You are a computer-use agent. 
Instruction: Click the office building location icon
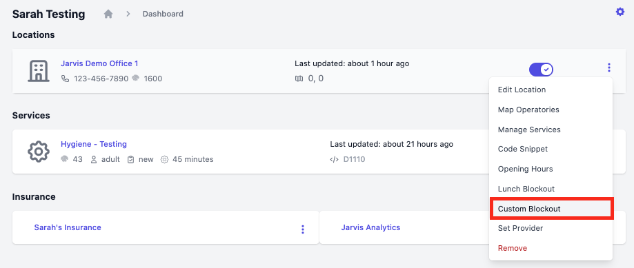[x=39, y=71]
